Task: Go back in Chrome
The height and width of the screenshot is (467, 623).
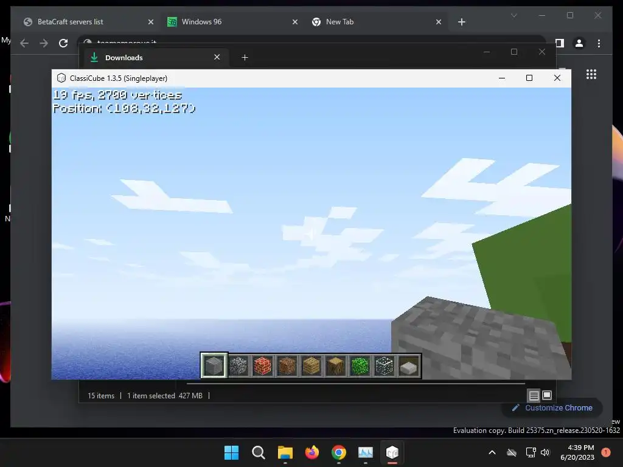Action: point(24,43)
